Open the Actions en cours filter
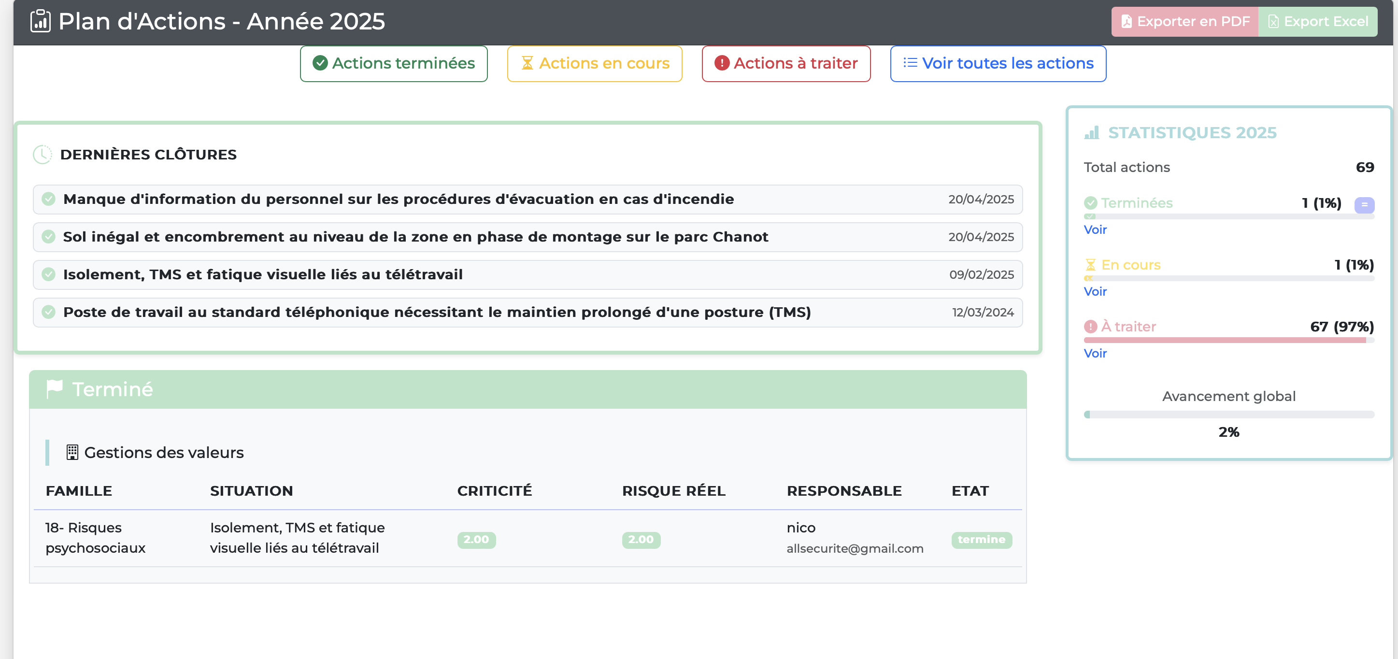This screenshot has height=659, width=1398. [595, 64]
